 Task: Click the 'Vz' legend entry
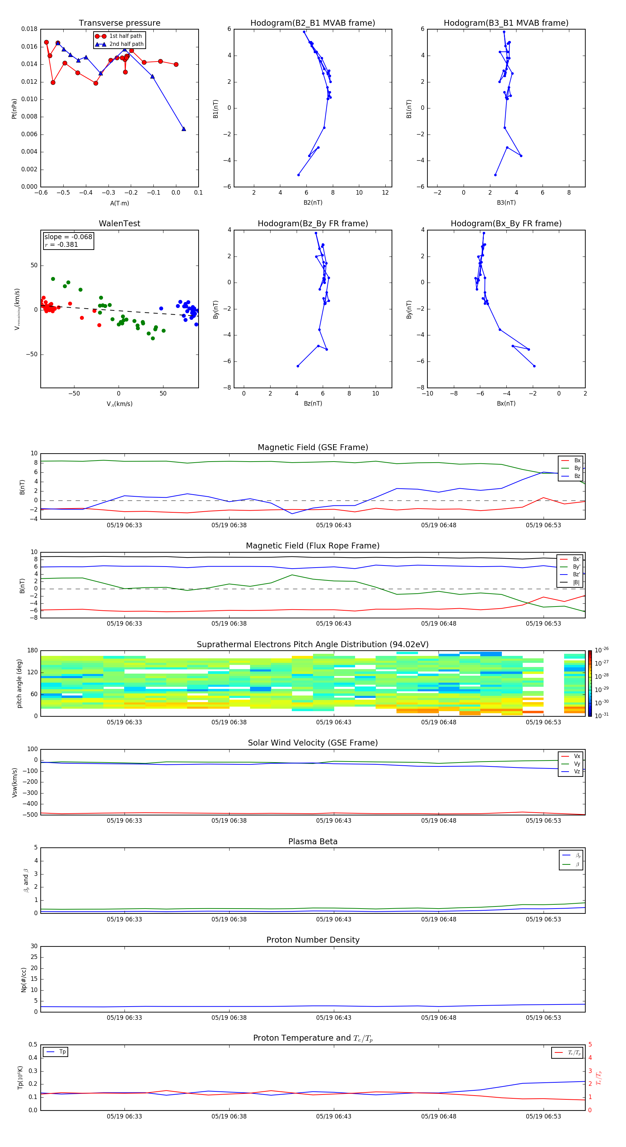pyautogui.click(x=571, y=772)
